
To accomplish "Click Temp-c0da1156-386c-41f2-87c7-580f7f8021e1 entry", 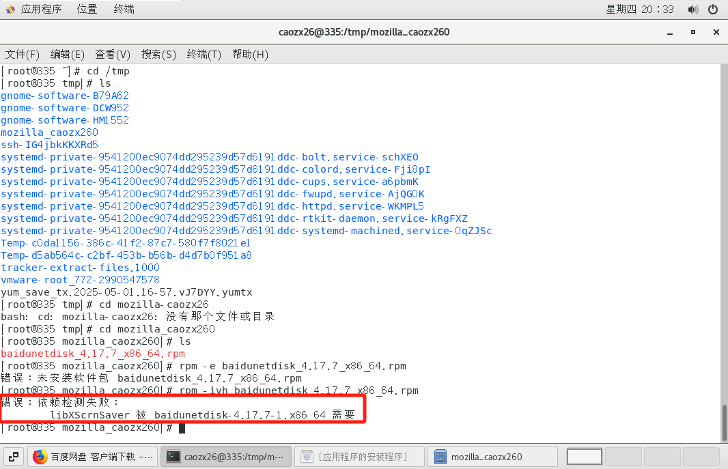I will click(x=126, y=243).
